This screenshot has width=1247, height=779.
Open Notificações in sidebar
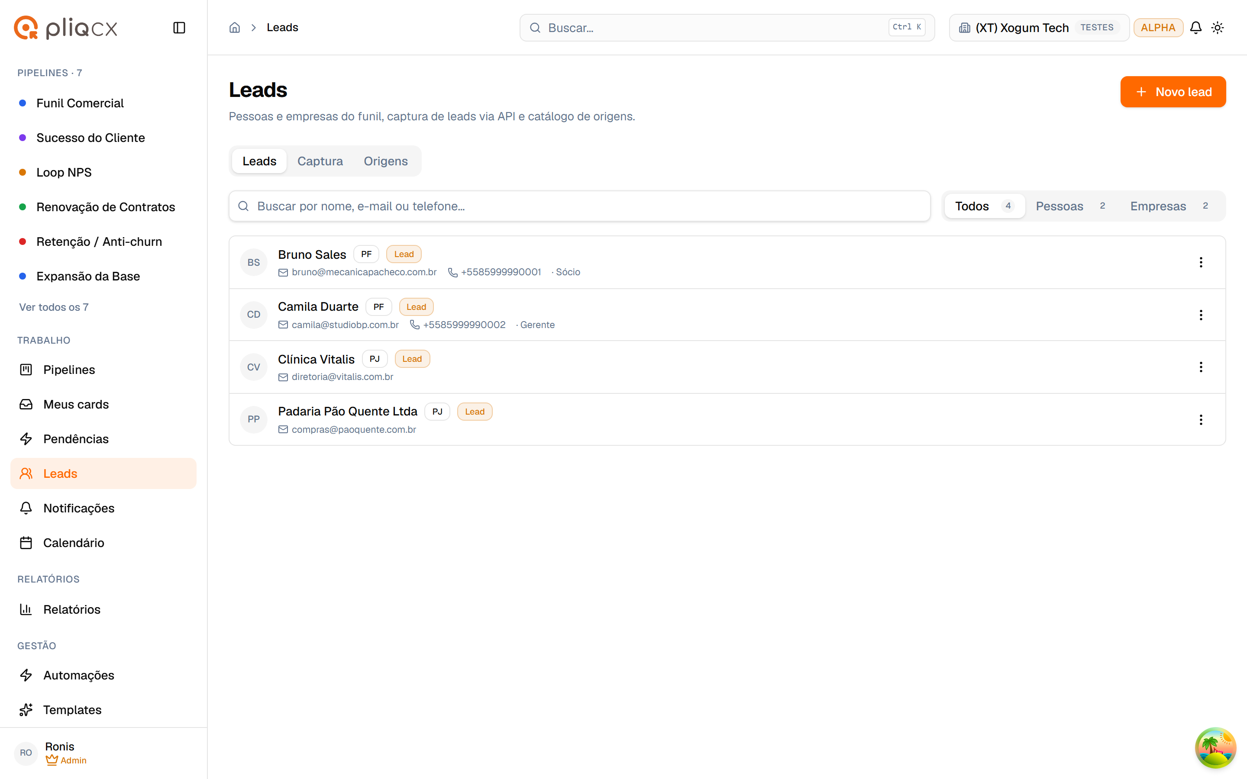pyautogui.click(x=103, y=508)
